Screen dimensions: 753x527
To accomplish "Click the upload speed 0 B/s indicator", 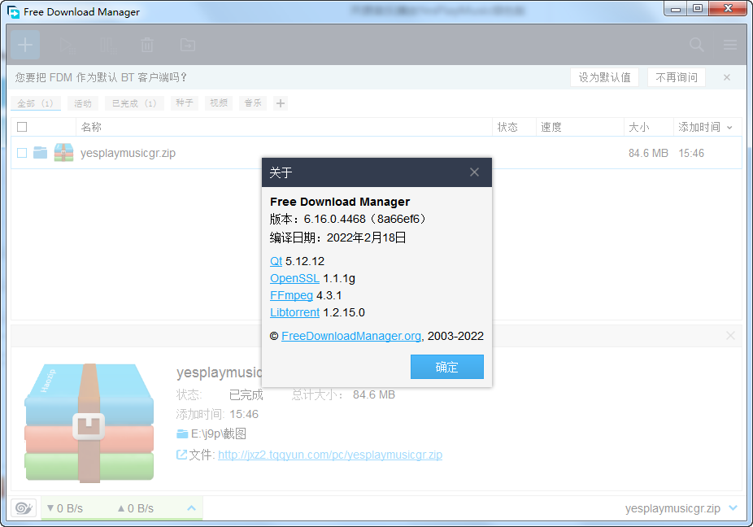I will coord(136,508).
